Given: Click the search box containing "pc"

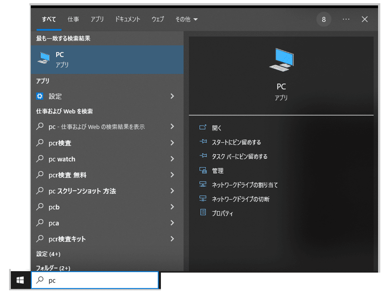Looking at the screenshot, I should coord(95,280).
